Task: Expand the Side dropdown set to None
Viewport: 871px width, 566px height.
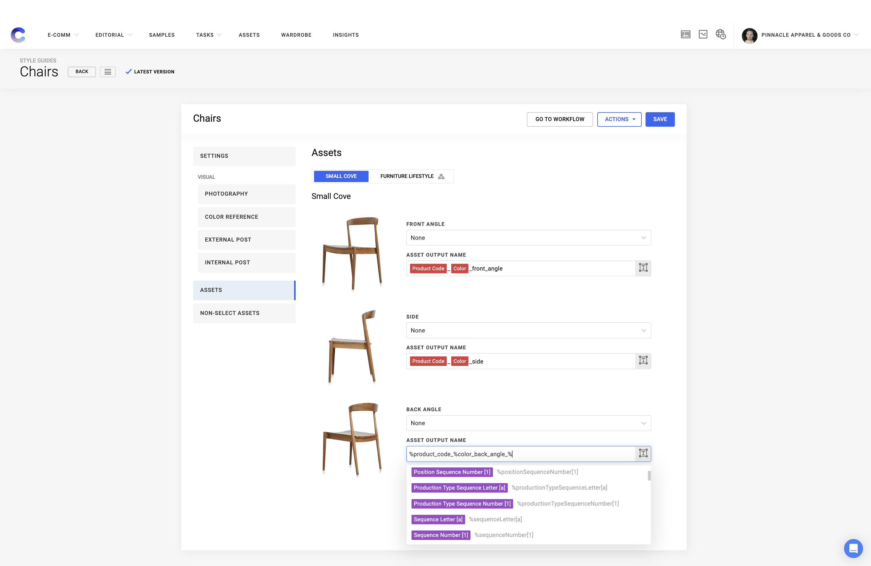Action: coord(528,330)
